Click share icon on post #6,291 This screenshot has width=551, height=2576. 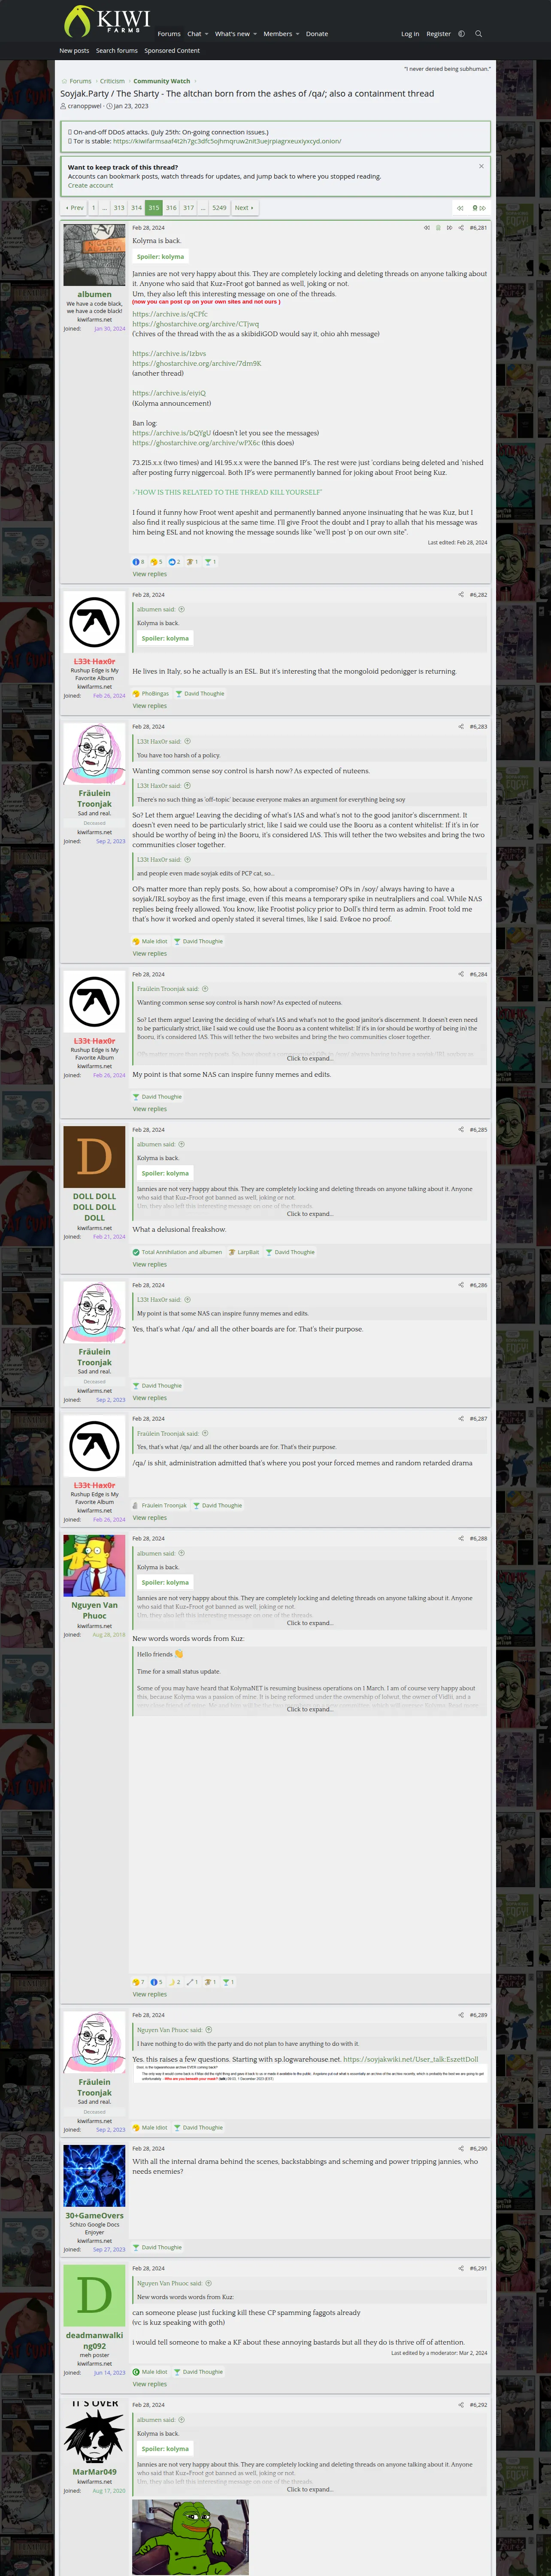tap(461, 2268)
